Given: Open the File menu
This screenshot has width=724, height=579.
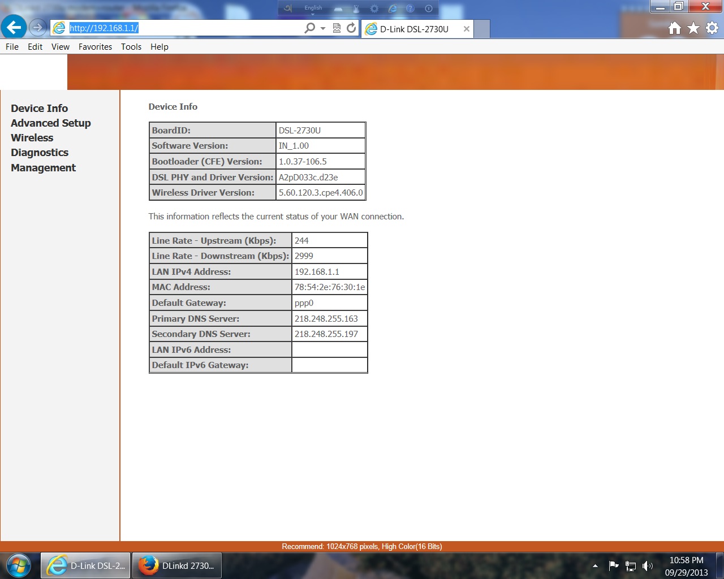Looking at the screenshot, I should pos(12,47).
